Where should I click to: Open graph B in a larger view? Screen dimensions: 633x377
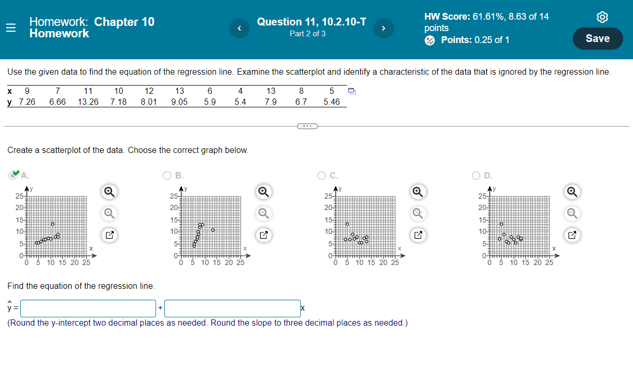pos(263,235)
